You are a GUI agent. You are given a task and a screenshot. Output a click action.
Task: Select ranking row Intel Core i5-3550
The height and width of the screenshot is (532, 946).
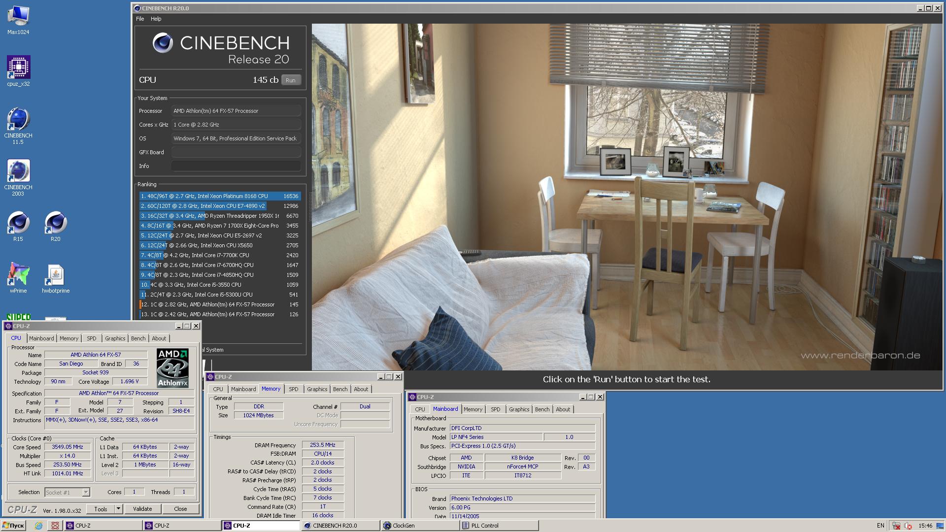pos(220,285)
